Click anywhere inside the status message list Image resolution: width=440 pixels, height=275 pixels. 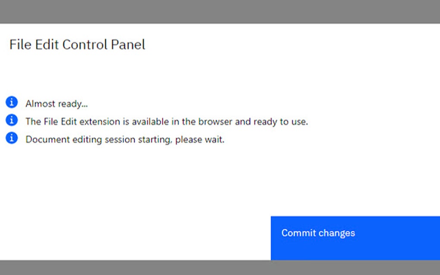point(129,121)
